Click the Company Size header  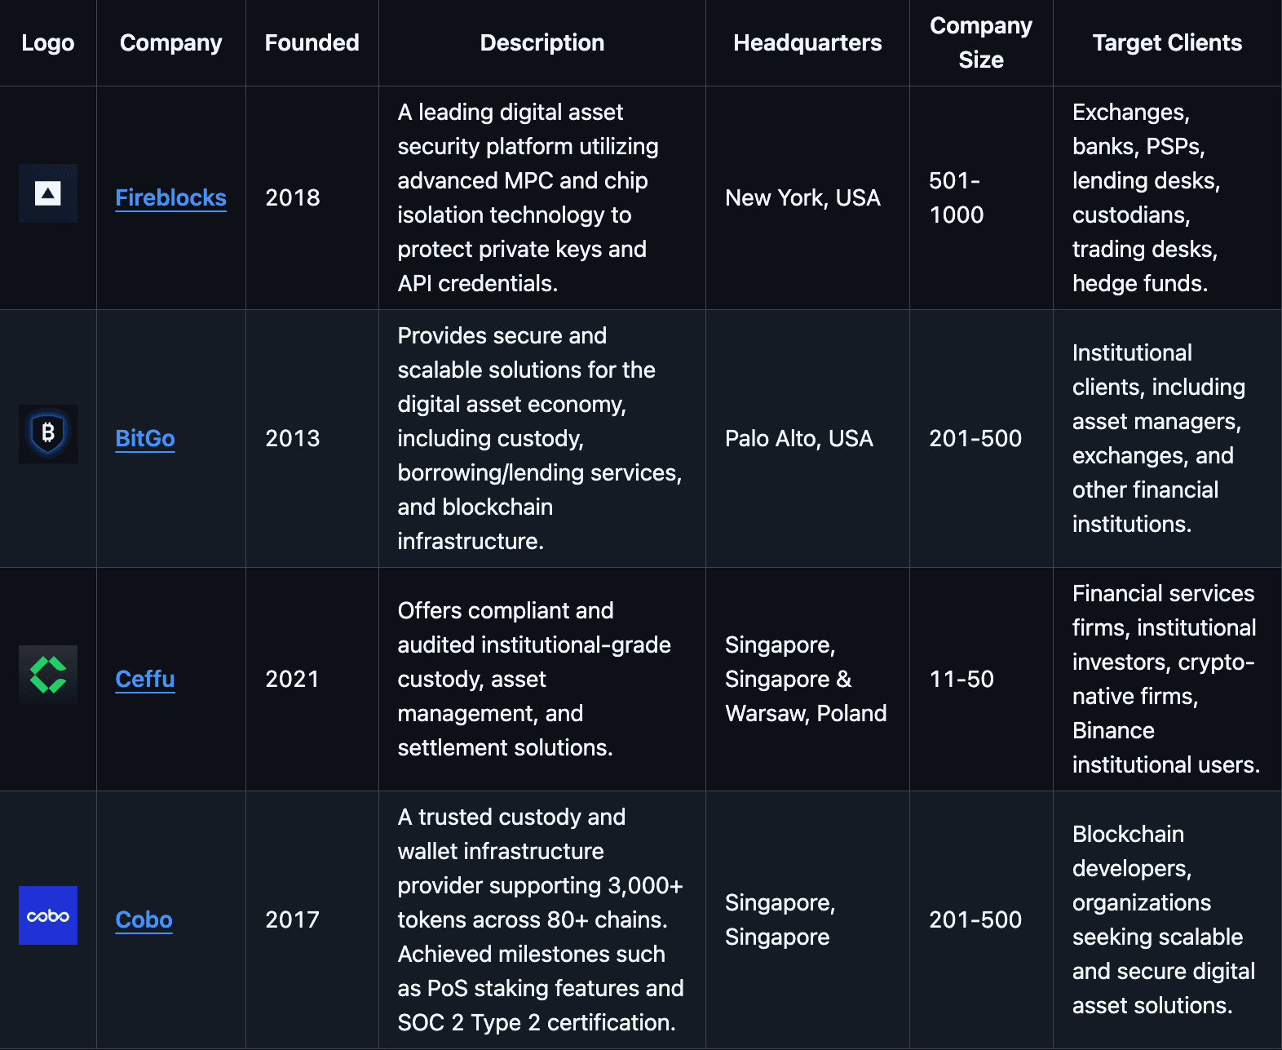pyautogui.click(x=981, y=42)
